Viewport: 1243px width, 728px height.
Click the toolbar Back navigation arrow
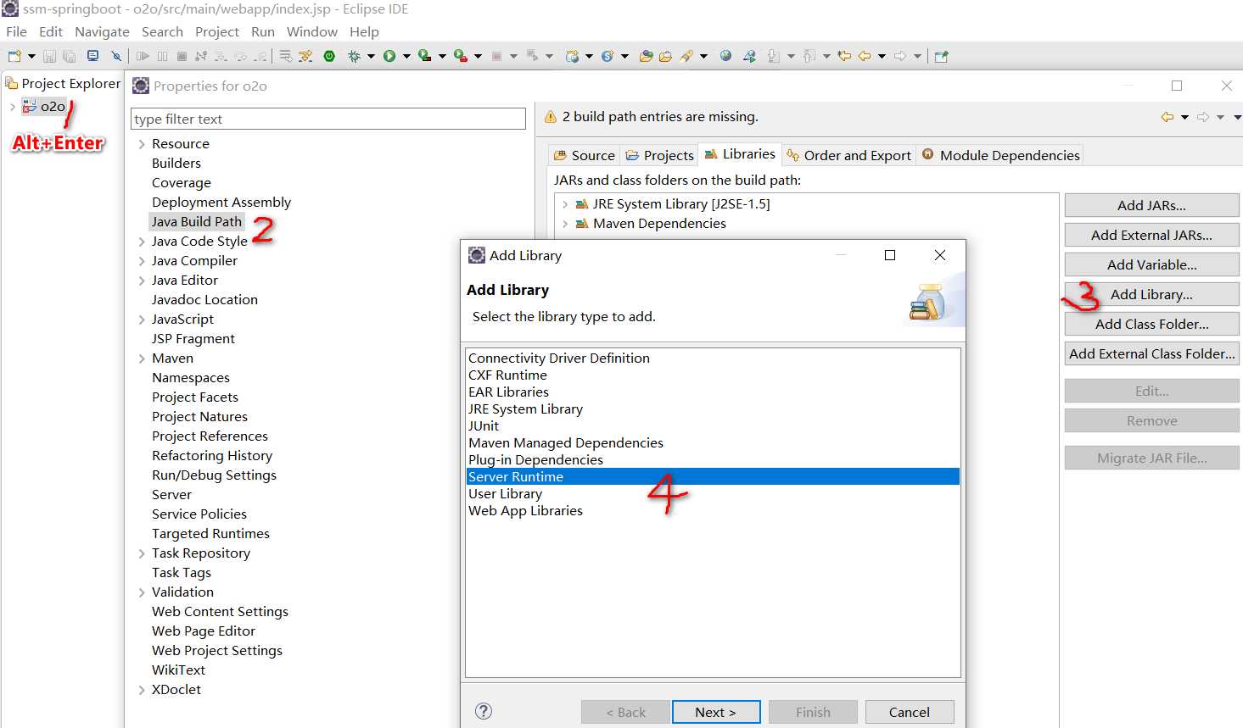pos(865,56)
